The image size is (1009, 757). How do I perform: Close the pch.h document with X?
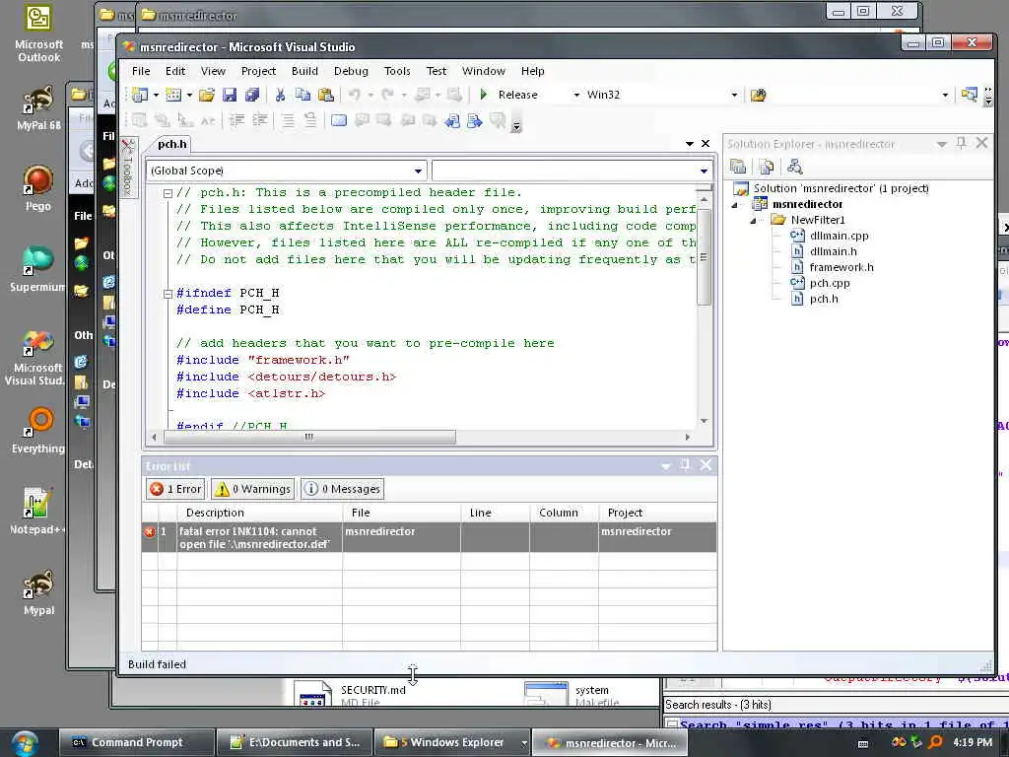706,144
